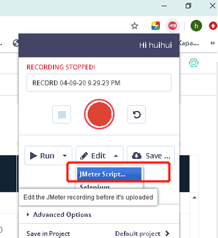Stop recording with the square button
The width and height of the screenshot is (218, 238).
(x=61, y=114)
